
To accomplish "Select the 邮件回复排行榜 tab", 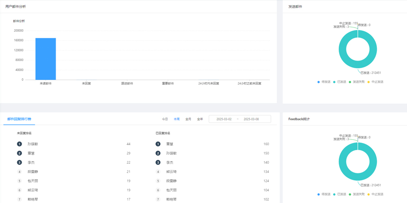I will [19, 119].
